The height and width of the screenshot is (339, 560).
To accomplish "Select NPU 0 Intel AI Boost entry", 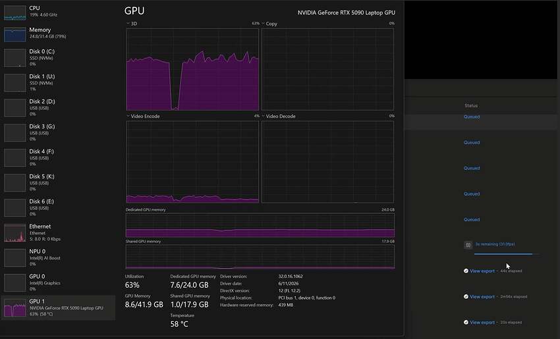I will 58,257.
